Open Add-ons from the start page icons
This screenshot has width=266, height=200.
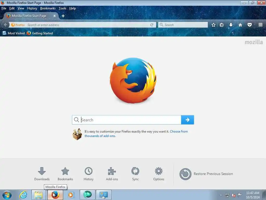112,174
